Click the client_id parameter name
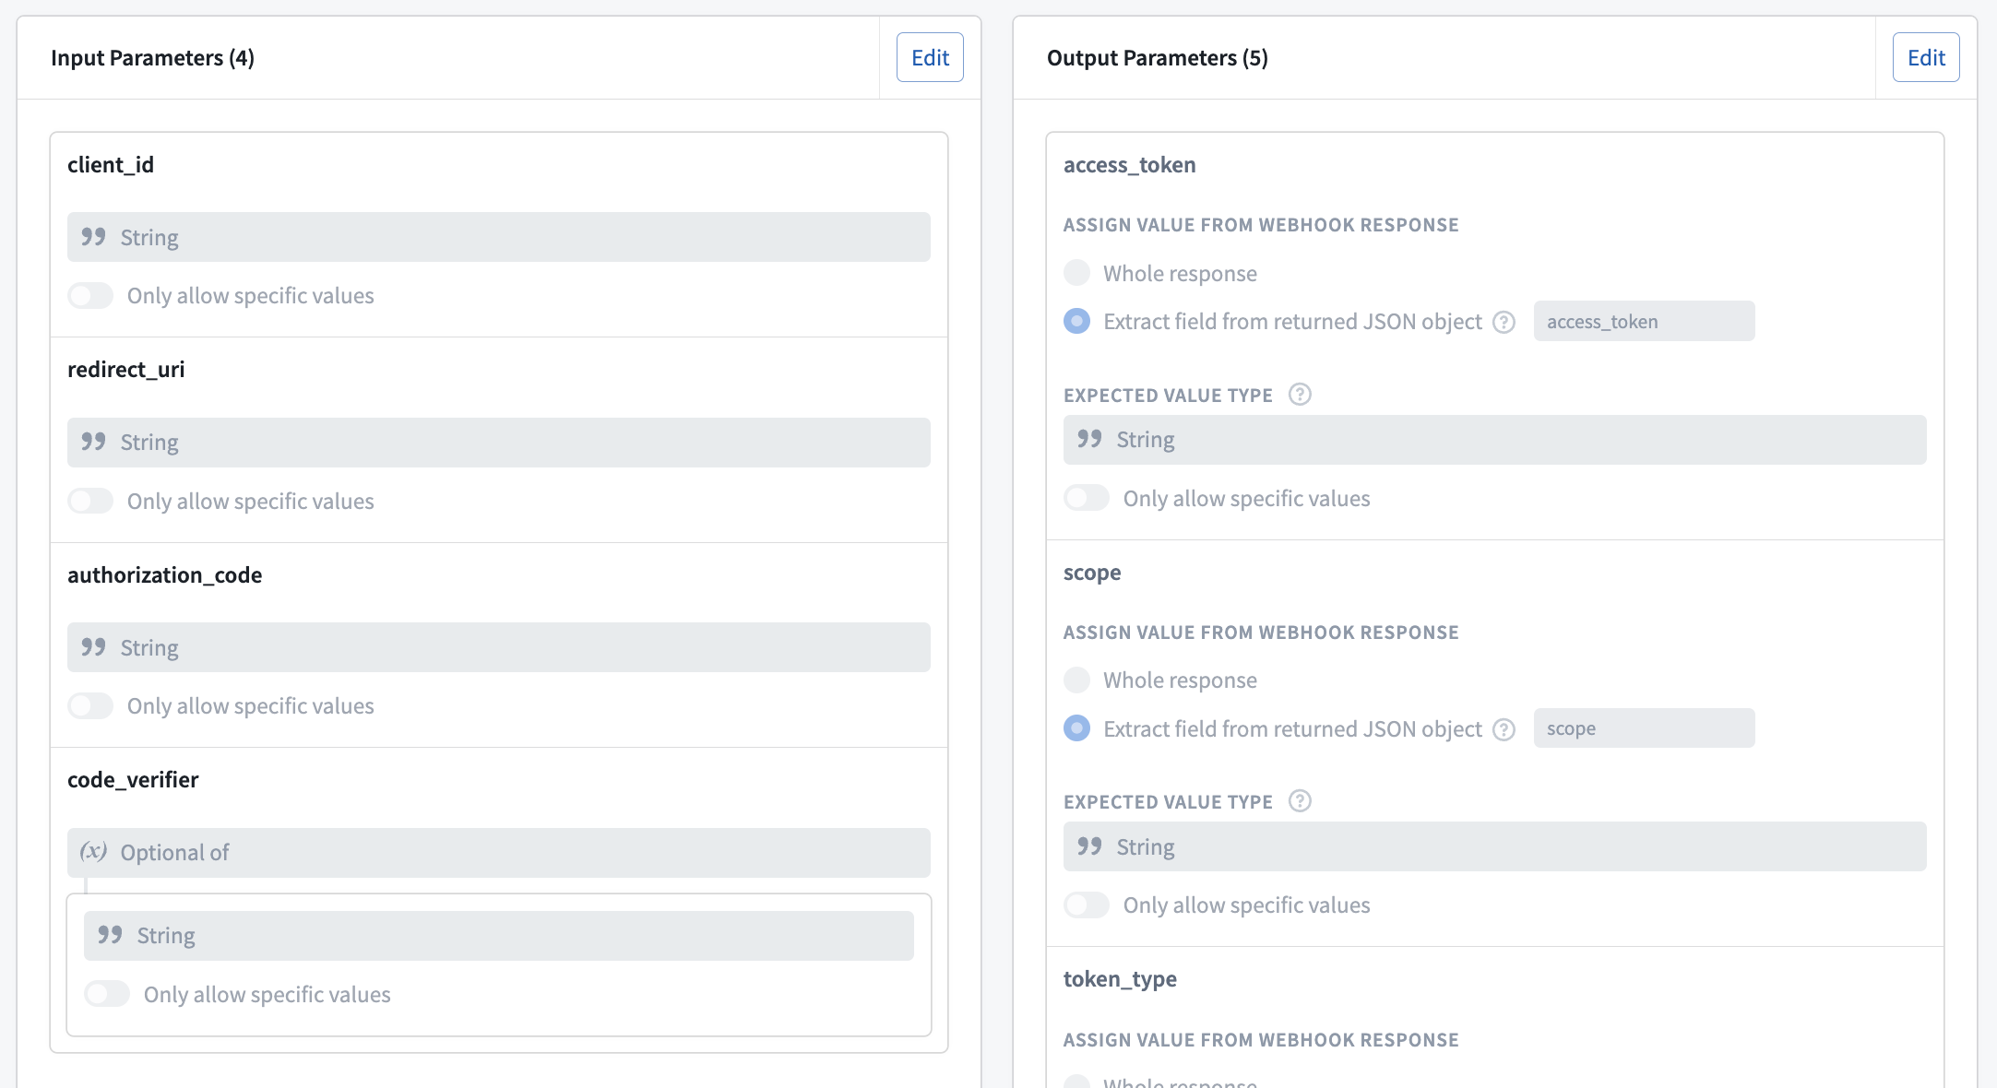The image size is (1997, 1088). click(x=111, y=165)
